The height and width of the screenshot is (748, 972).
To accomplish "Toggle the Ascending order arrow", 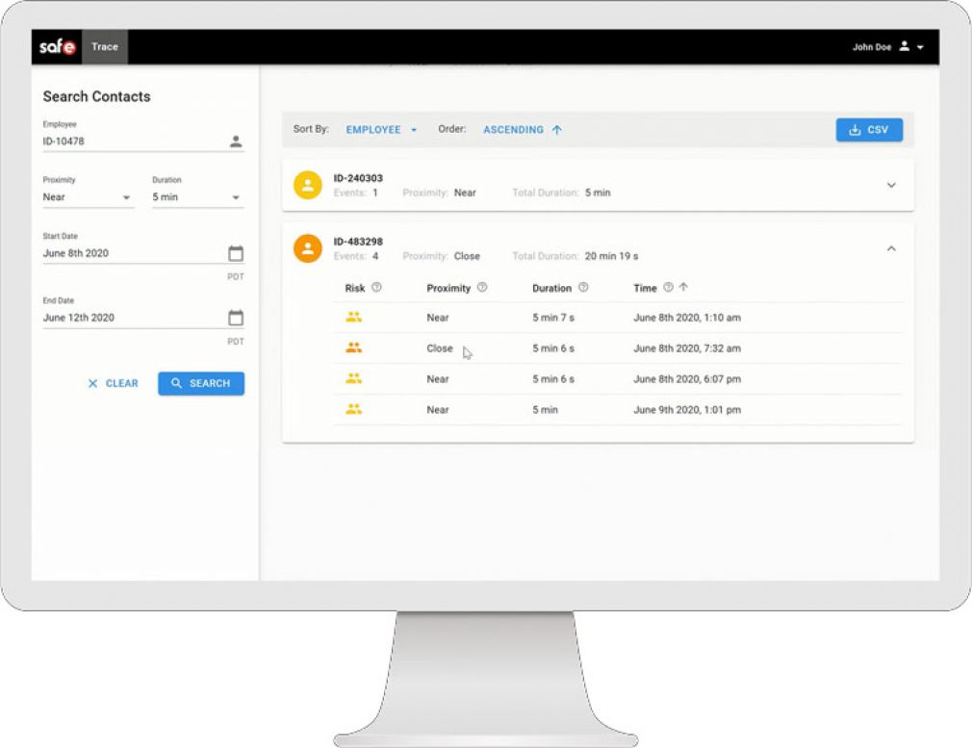I will pos(556,130).
